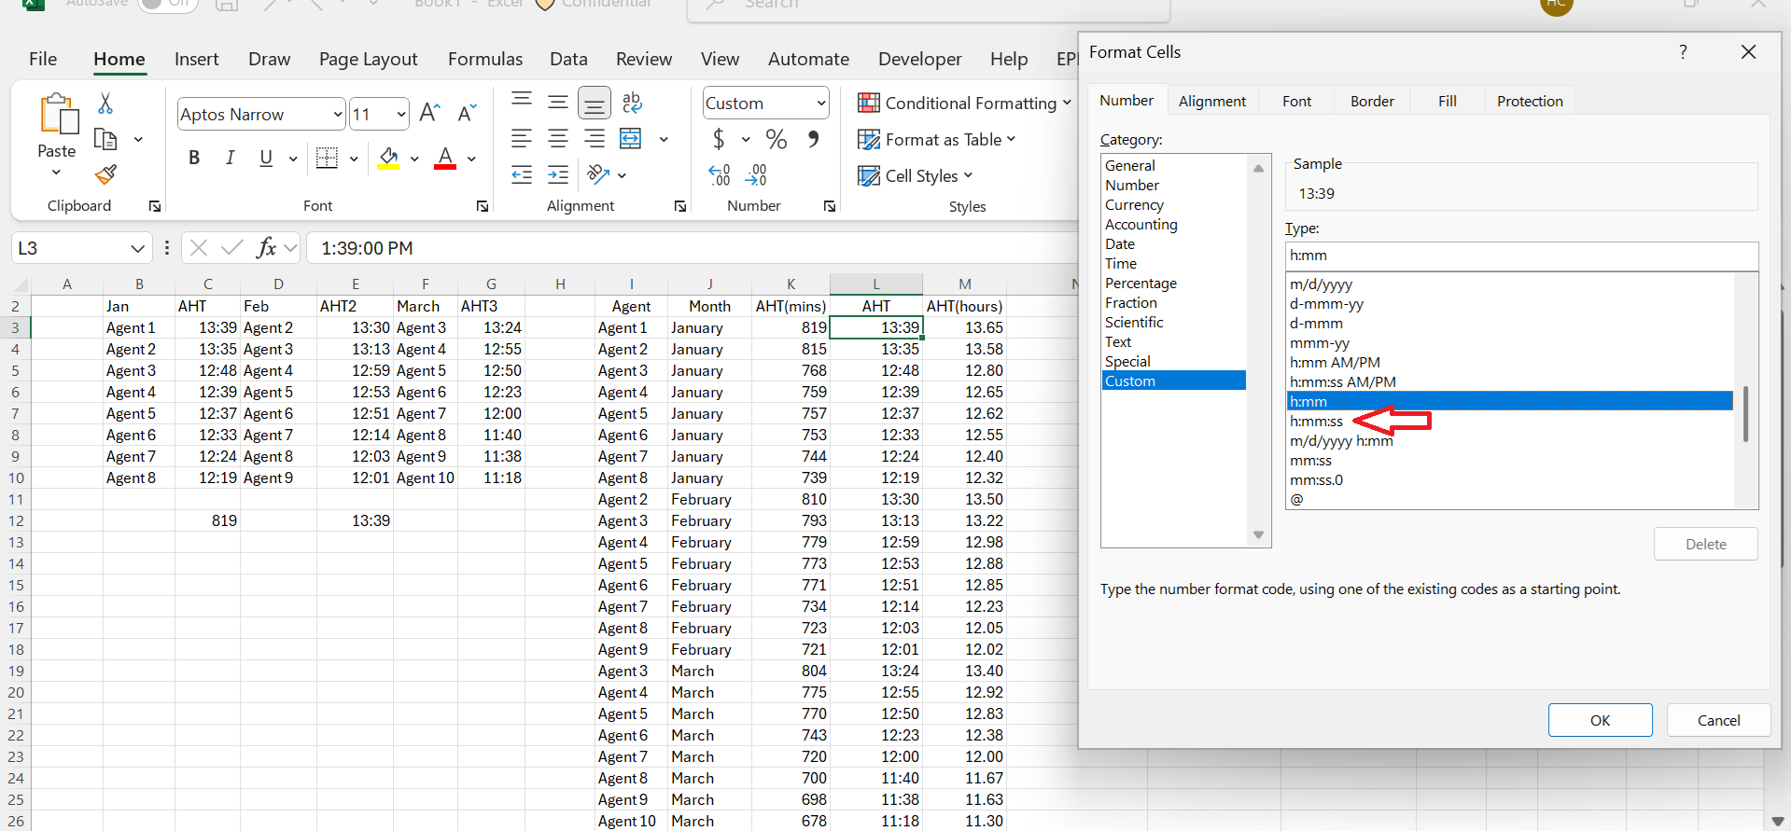Switch to Alignment tab in Format Cells
This screenshot has height=831, width=1791.
point(1211,101)
